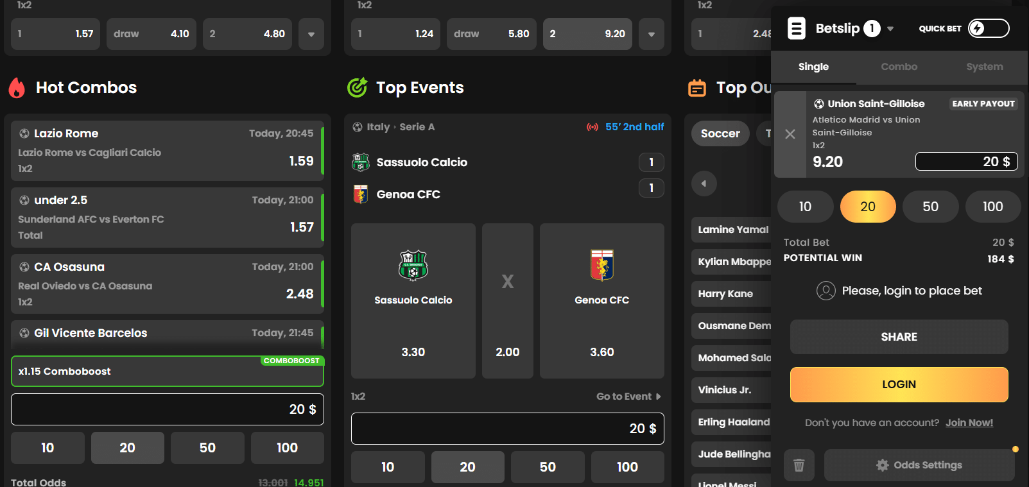Screen dimensions: 1029x487
Task: Bet on Genoa CFC at 3.60
Action: (602, 301)
